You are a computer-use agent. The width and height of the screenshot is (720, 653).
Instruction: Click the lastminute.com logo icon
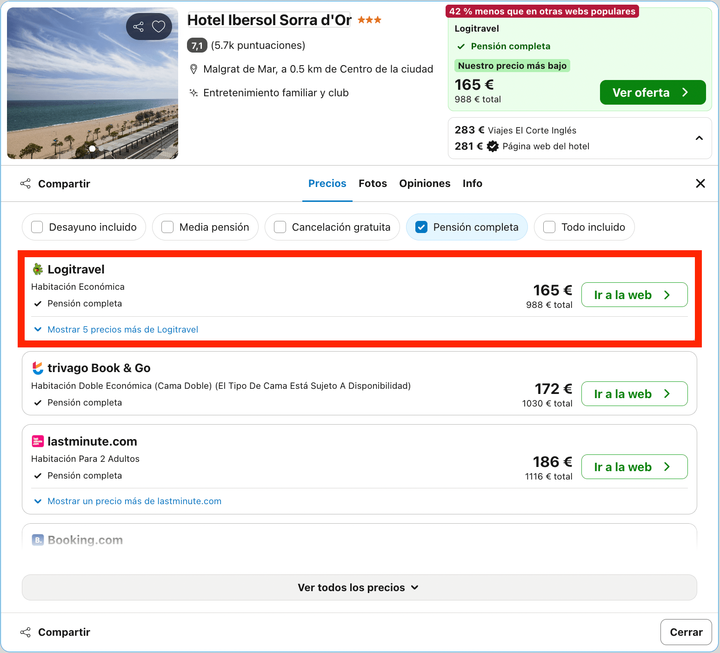[x=38, y=441]
